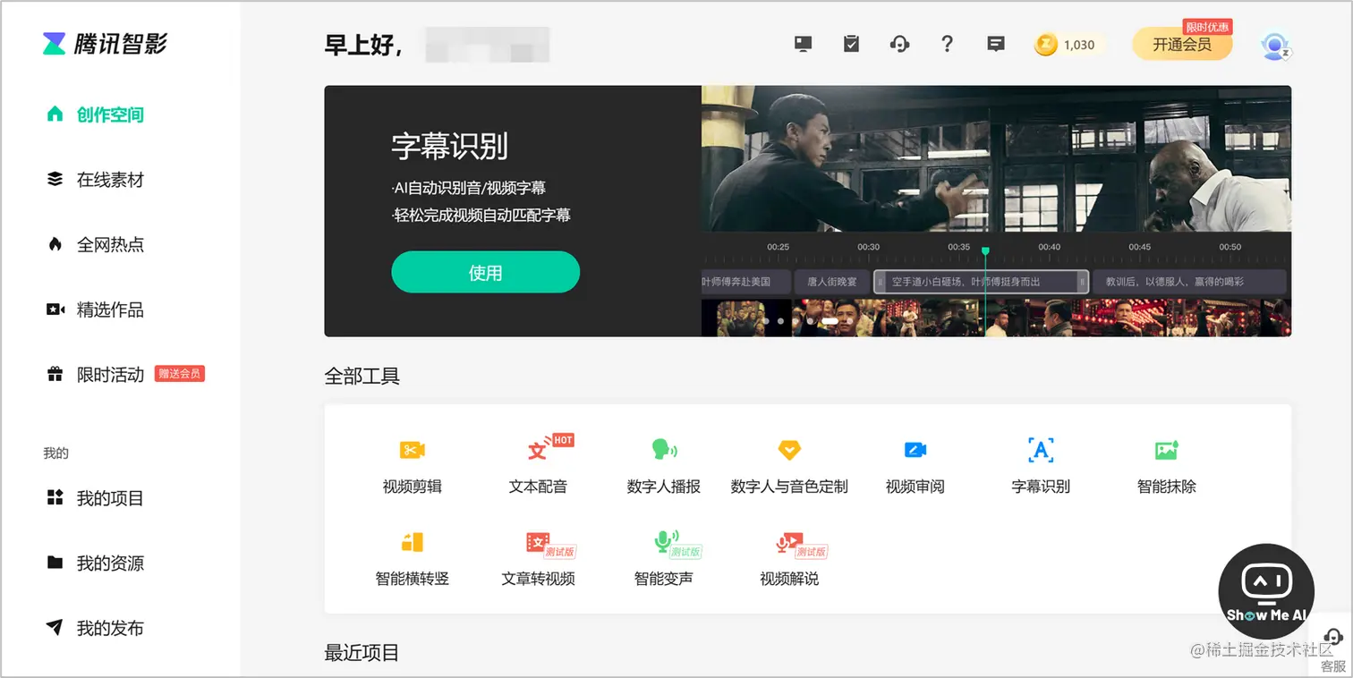This screenshot has width=1353, height=678.
Task: Click the monitor icon in header
Action: 803,43
